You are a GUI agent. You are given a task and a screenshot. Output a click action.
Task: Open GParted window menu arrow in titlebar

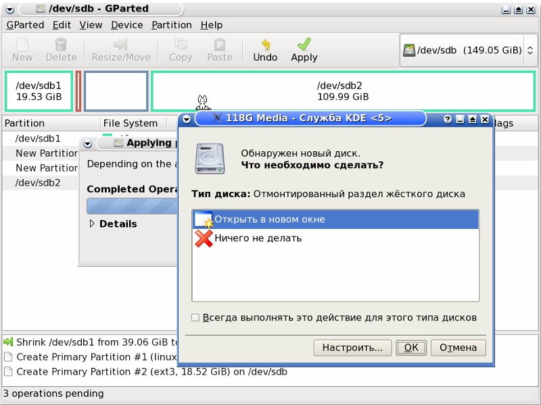click(x=9, y=9)
